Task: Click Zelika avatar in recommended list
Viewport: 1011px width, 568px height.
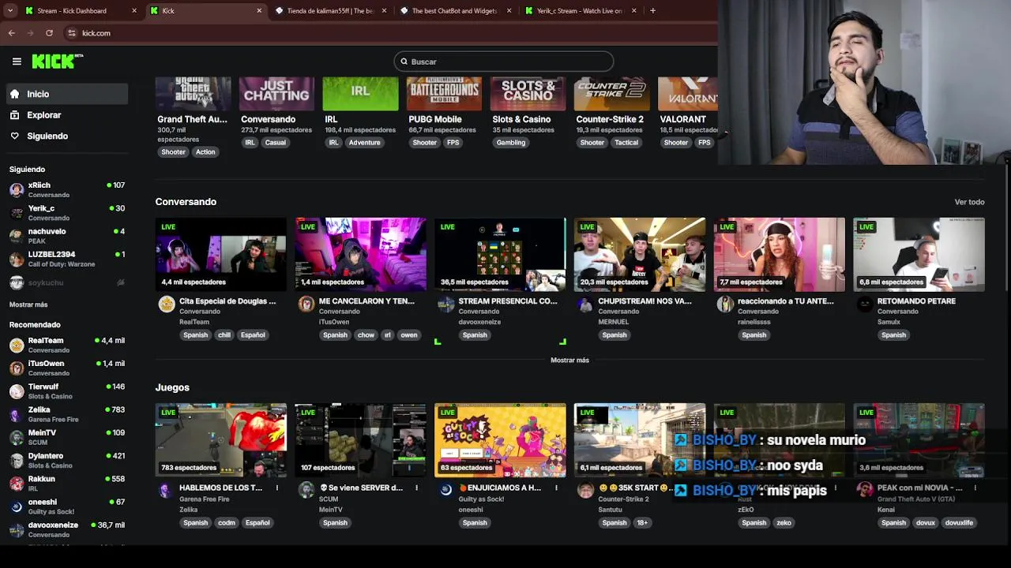Action: tap(17, 414)
